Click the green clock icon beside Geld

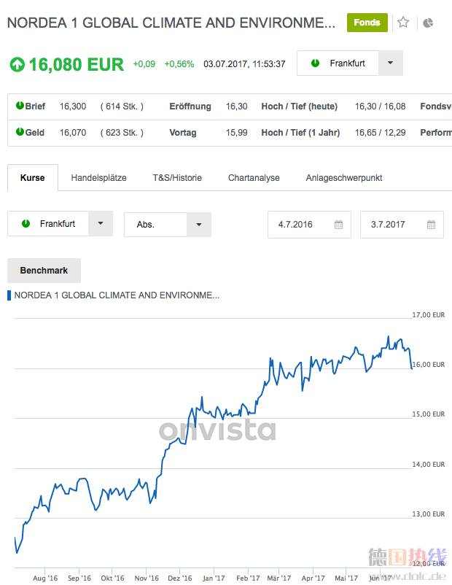(20, 132)
